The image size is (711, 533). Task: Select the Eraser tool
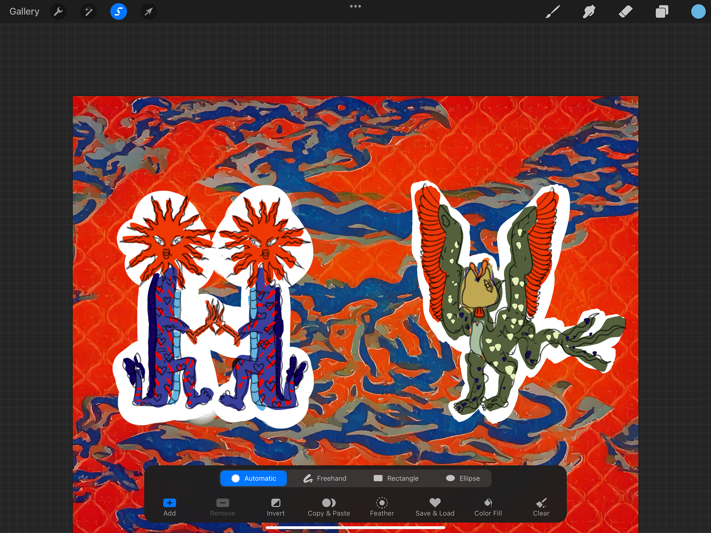(x=625, y=11)
